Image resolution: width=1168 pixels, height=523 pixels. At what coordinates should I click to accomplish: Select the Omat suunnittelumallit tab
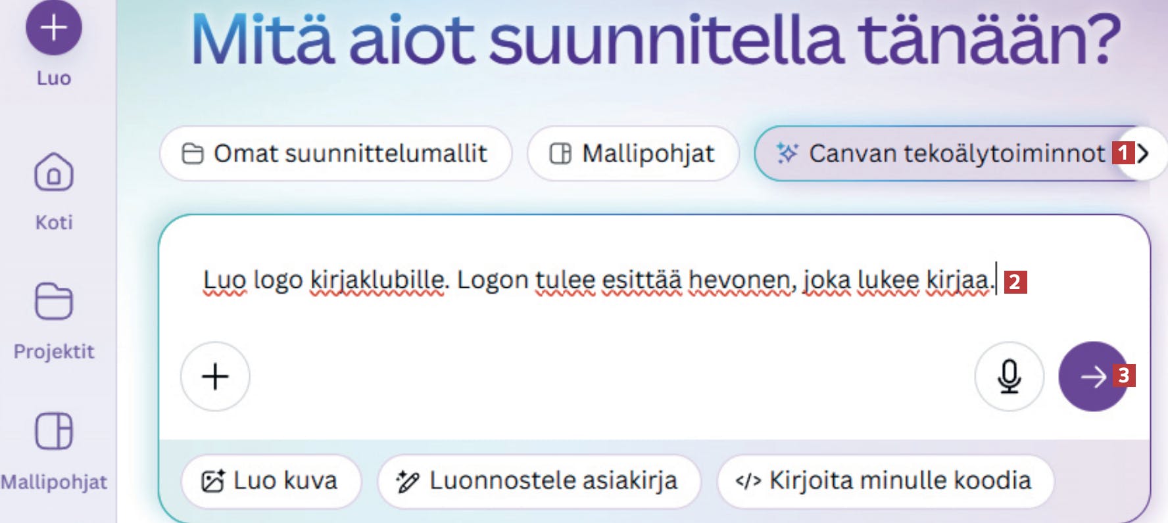pyautogui.click(x=335, y=154)
